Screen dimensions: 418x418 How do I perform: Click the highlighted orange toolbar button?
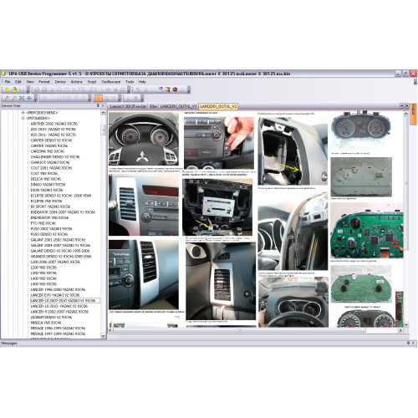coord(99,98)
